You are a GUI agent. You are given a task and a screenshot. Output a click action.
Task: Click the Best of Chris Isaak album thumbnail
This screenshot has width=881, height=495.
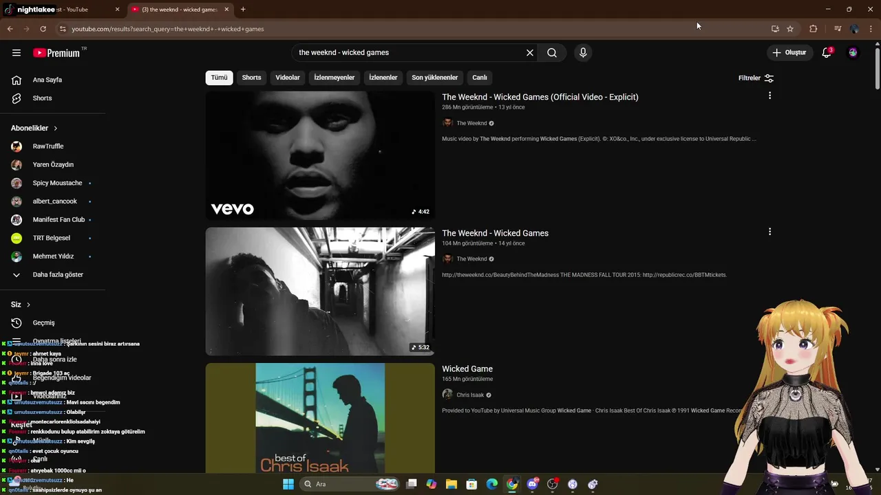point(320,418)
